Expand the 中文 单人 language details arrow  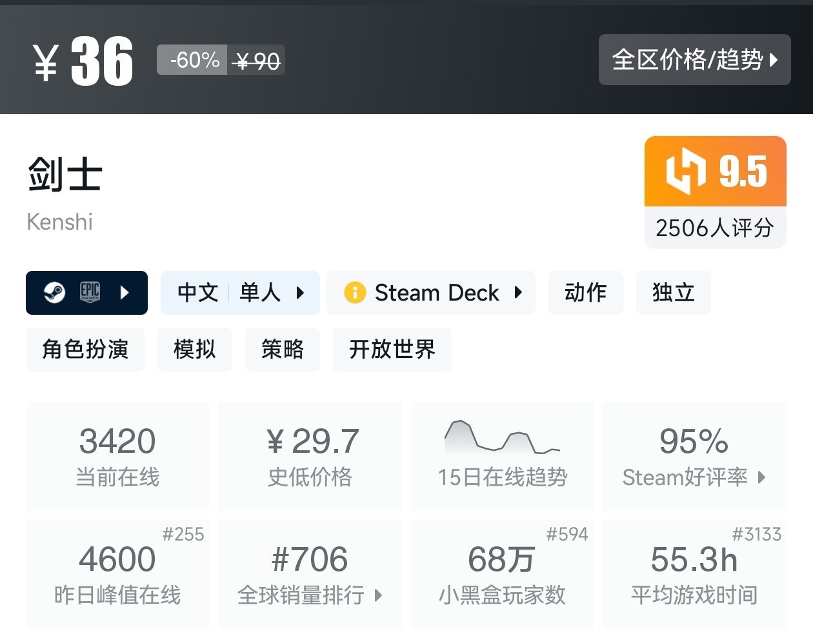coord(300,293)
